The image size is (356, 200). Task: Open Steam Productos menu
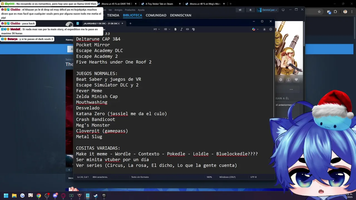[x=130, y=10]
